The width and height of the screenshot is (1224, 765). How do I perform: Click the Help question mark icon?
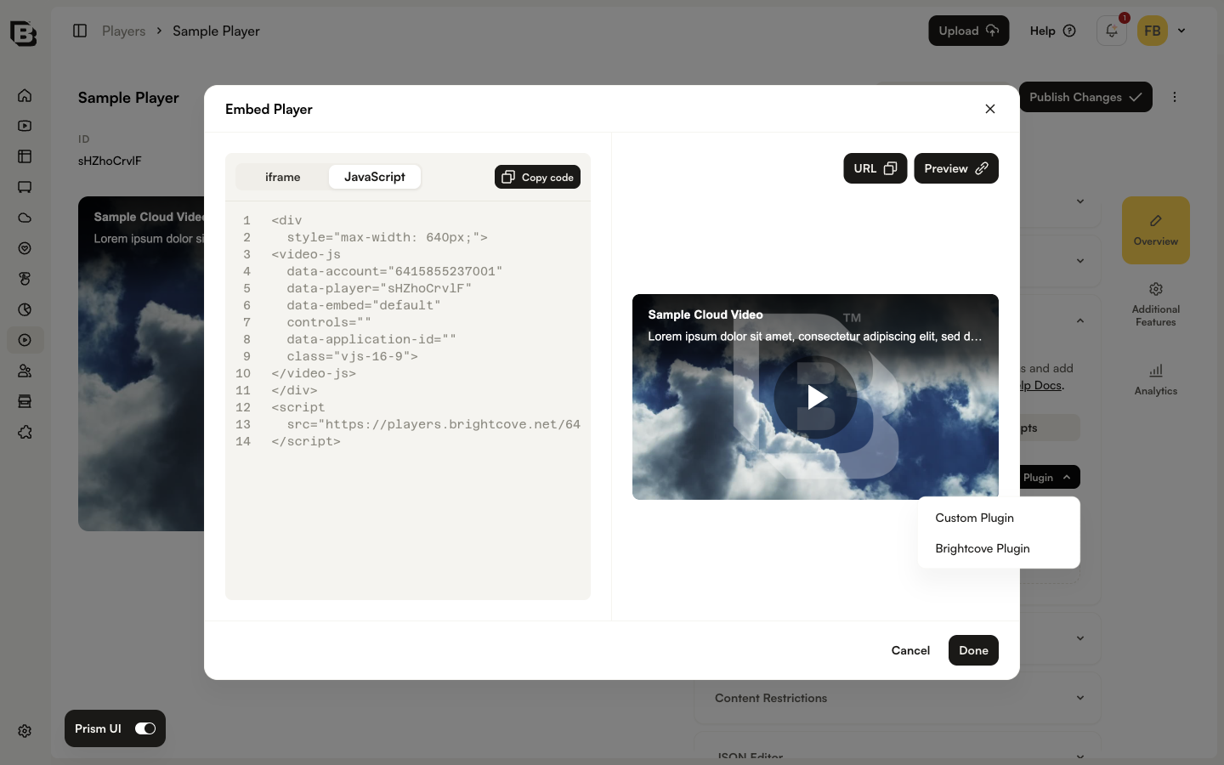1069,31
